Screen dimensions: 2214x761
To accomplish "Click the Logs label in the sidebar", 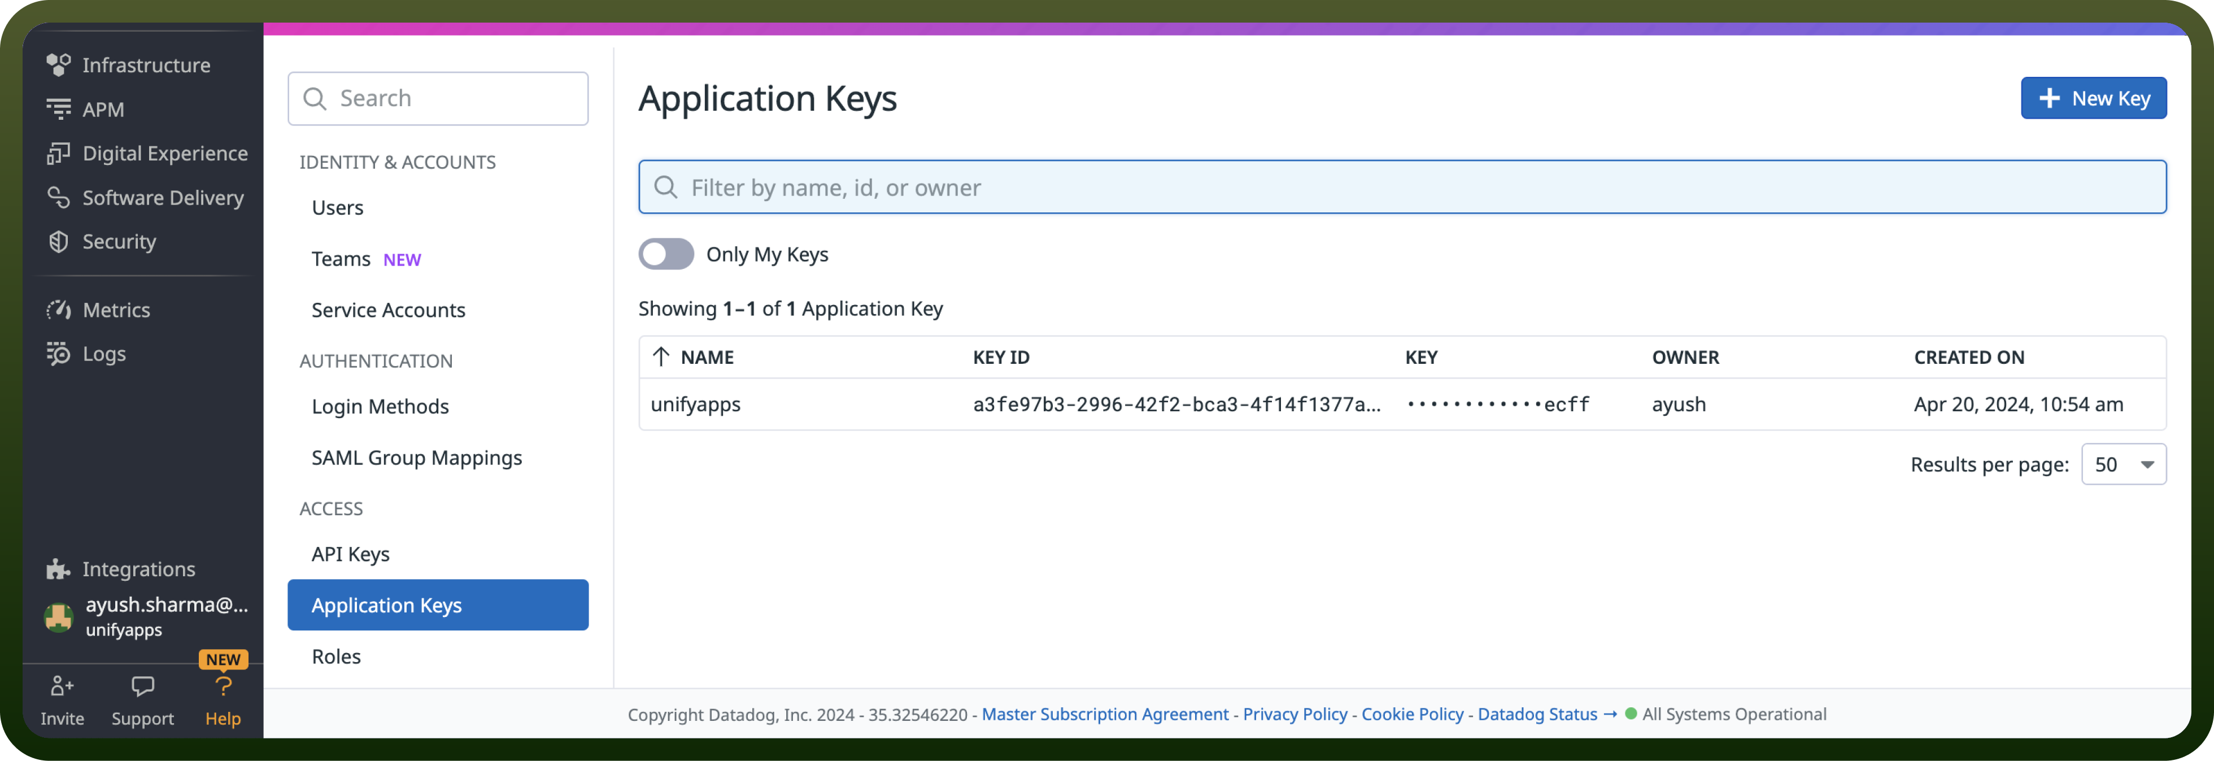I will [104, 354].
